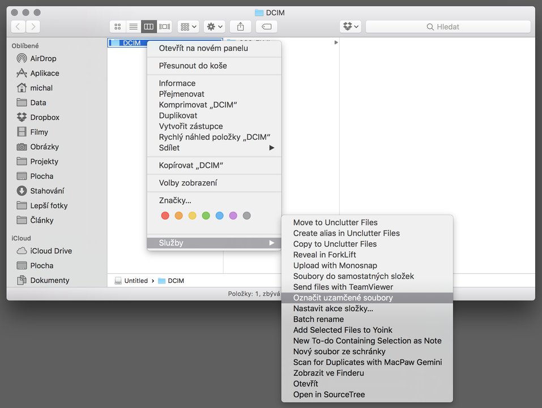Open michal home folder in sidebar

coord(35,88)
